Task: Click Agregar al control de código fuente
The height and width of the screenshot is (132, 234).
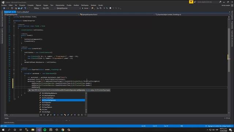Action: pyautogui.click(x=219, y=126)
